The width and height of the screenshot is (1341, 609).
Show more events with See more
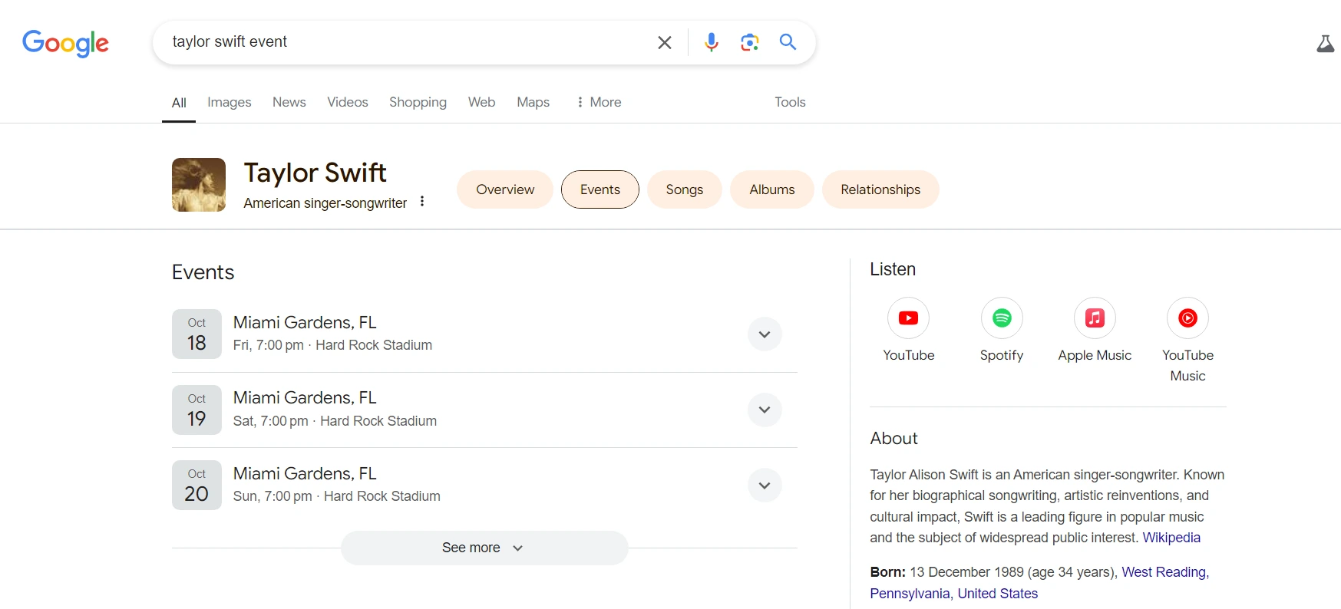click(484, 548)
